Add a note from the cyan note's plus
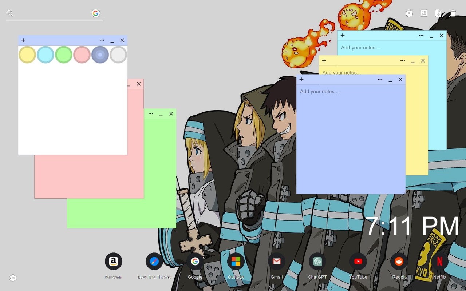The height and width of the screenshot is (291, 466). click(343, 36)
